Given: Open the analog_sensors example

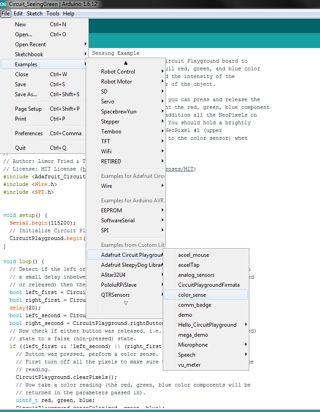Looking at the screenshot, I should [206, 275].
